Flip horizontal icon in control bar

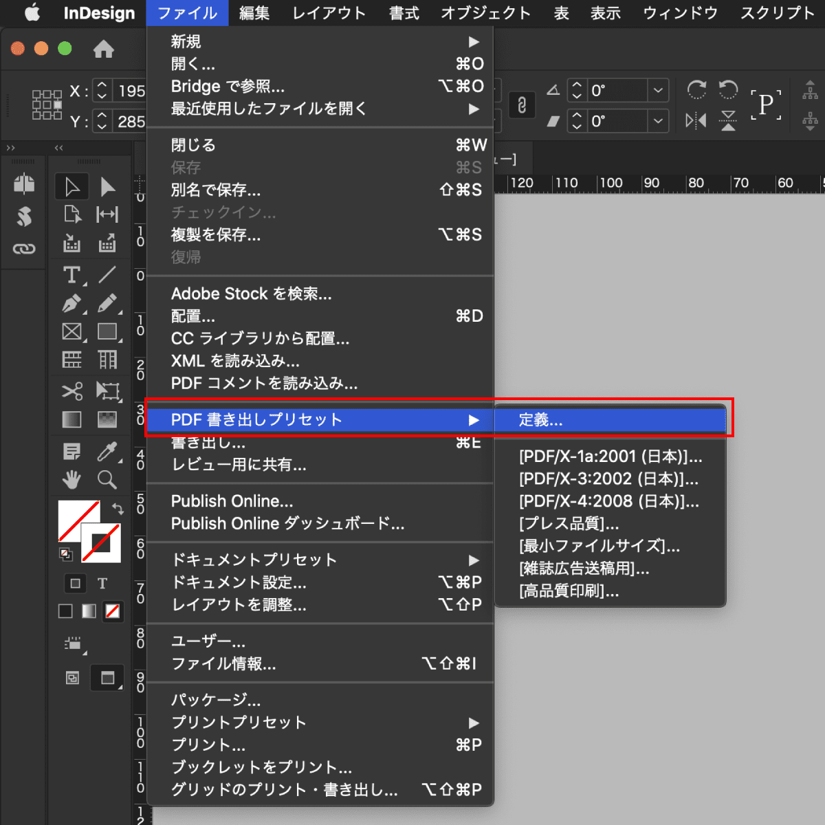pyautogui.click(x=696, y=120)
